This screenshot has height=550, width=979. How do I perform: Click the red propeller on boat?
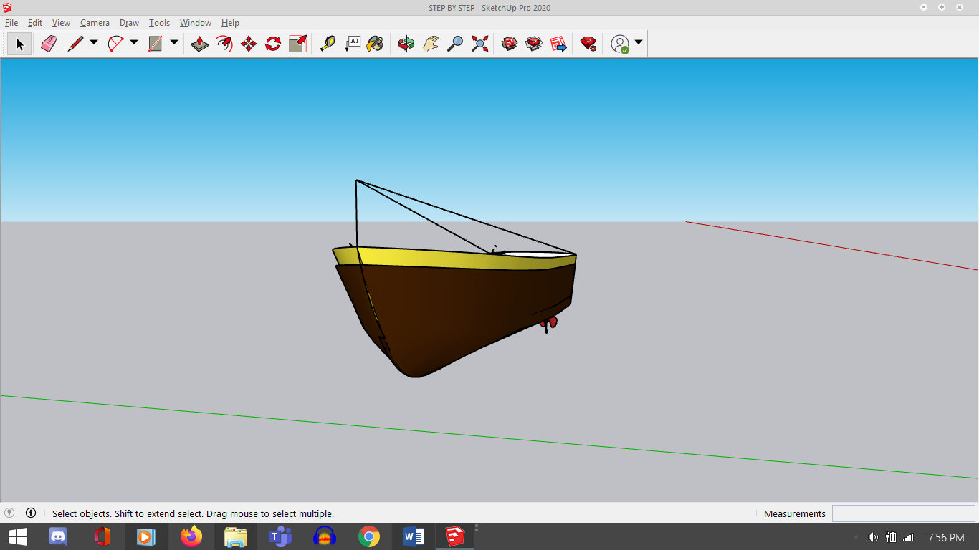tap(548, 324)
